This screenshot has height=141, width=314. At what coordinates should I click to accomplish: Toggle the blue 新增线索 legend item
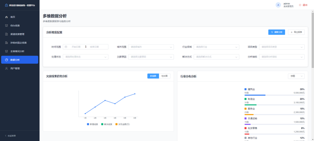[x=93, y=124]
